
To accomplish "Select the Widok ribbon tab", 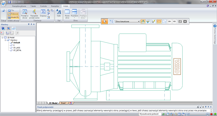I will click(66, 6).
